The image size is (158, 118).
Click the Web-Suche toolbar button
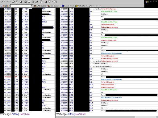(40, 6)
